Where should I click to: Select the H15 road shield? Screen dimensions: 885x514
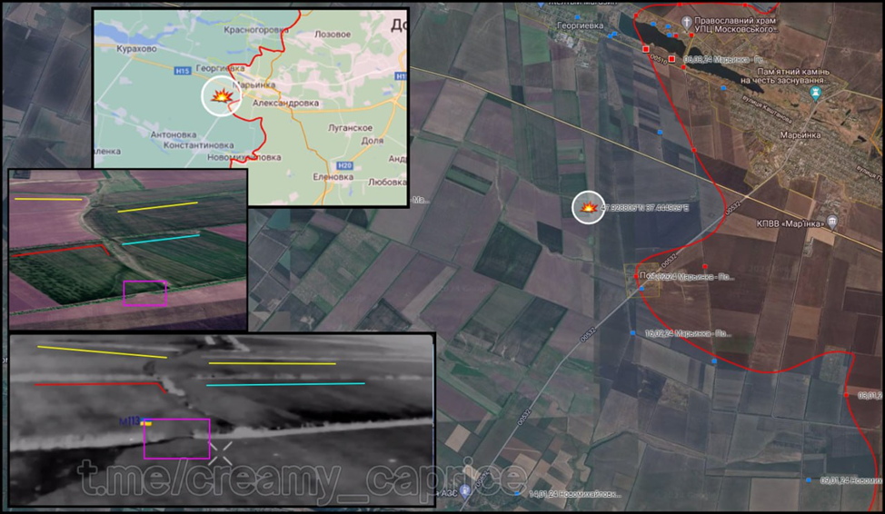[x=183, y=71]
